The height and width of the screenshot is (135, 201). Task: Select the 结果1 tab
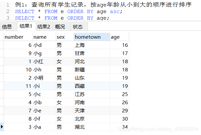tap(26, 26)
